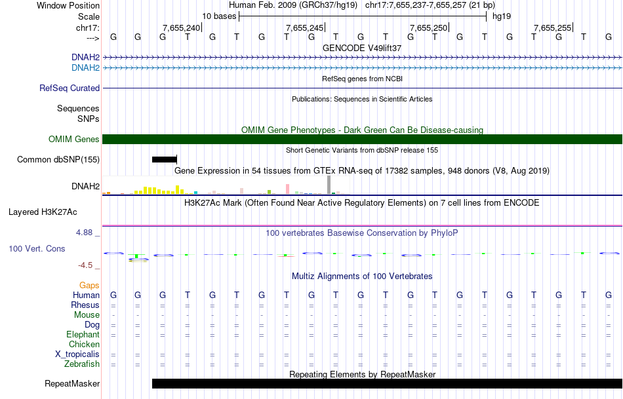Viewport: 623px width, 399px height.
Task: Click the tall gray GTEx expression bar
Action: 329,185
